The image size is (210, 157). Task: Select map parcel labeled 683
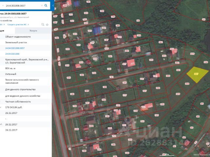pyautogui.click(x=192, y=128)
